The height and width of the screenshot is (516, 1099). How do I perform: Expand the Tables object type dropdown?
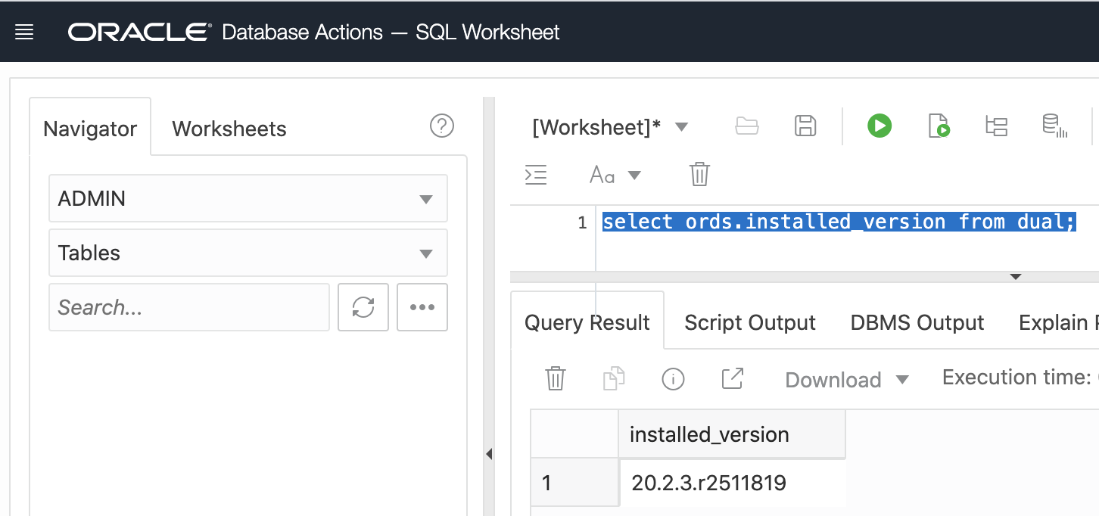(x=248, y=253)
